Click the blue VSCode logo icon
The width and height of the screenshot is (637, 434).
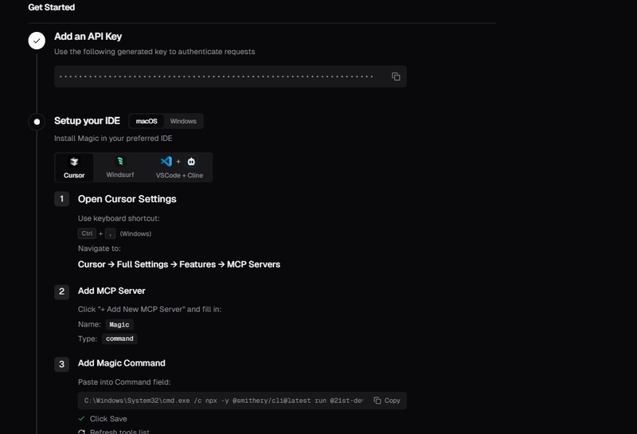coord(166,162)
